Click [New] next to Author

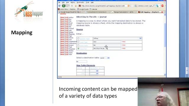[62, 17]
